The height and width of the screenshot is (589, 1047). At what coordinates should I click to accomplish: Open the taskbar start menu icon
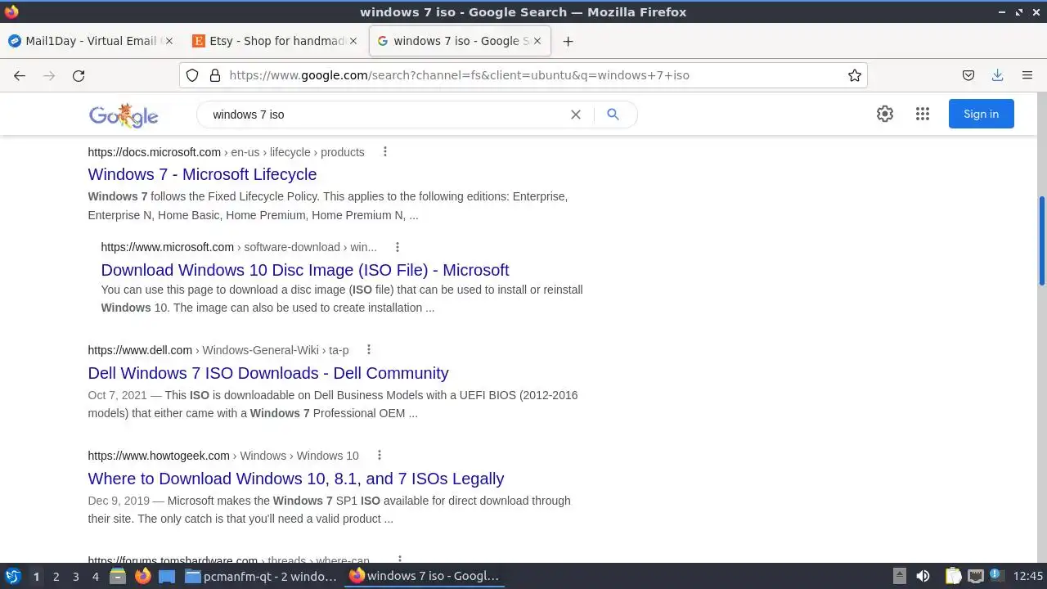click(13, 576)
